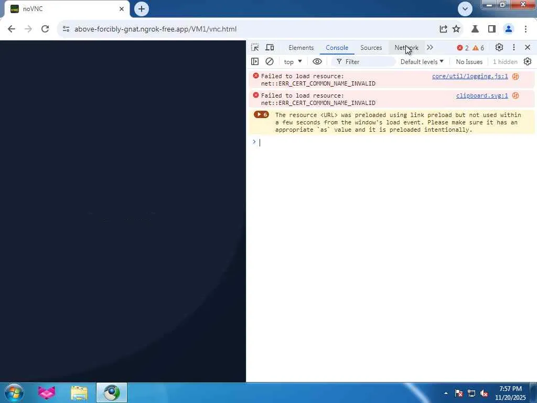Click the Action Center flag tray icon

459,394
